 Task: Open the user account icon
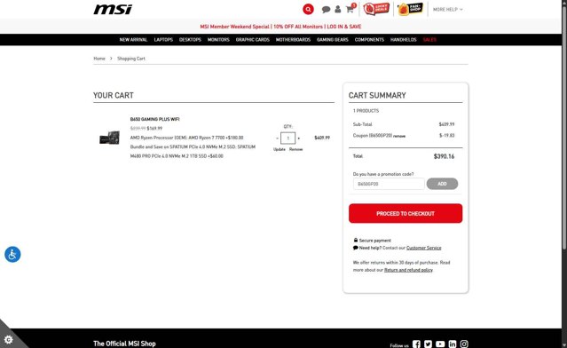tap(338, 10)
